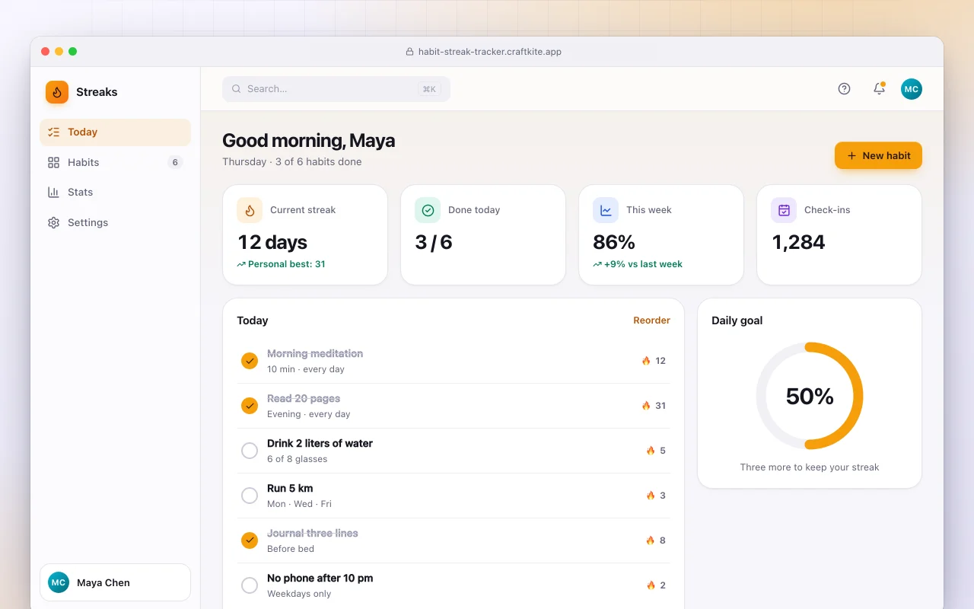Click the ⌘K shortcut badge
This screenshot has width=974, height=609.
(429, 89)
